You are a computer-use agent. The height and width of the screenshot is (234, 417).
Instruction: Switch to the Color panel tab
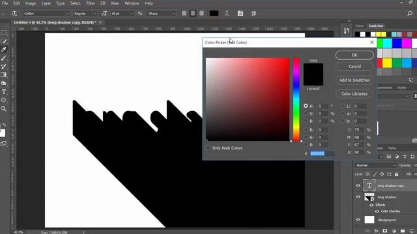coord(359,26)
